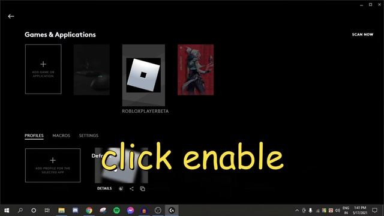Open taskbar search magnifier
This screenshot has width=384, height=216.
[20, 210]
